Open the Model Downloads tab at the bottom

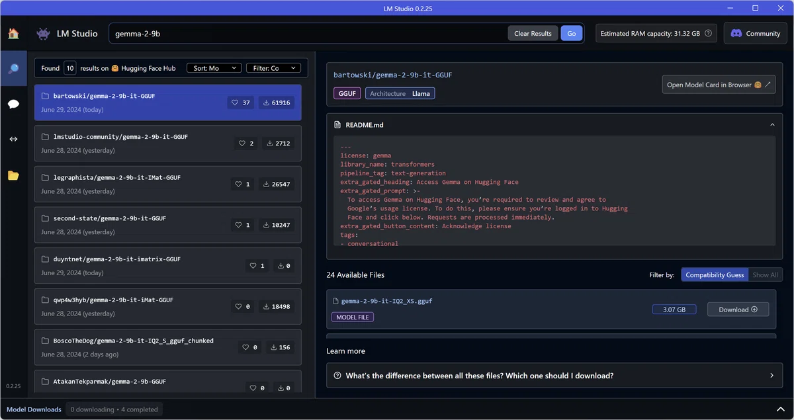click(x=34, y=409)
